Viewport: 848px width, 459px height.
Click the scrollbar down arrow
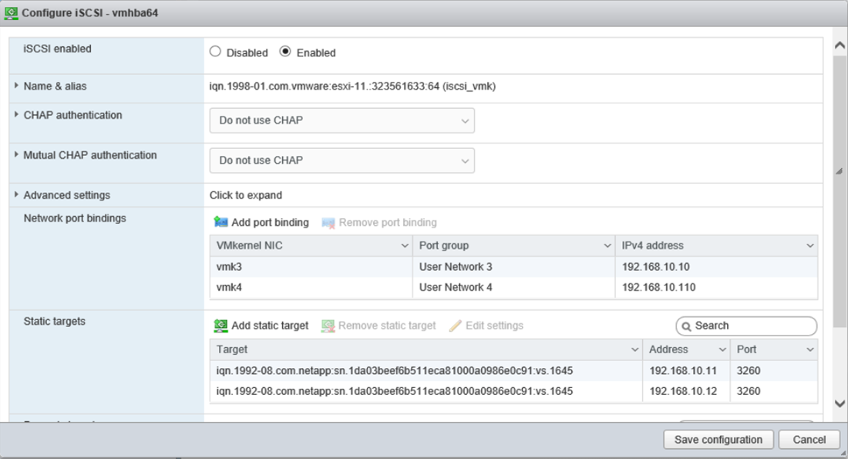[x=840, y=404]
